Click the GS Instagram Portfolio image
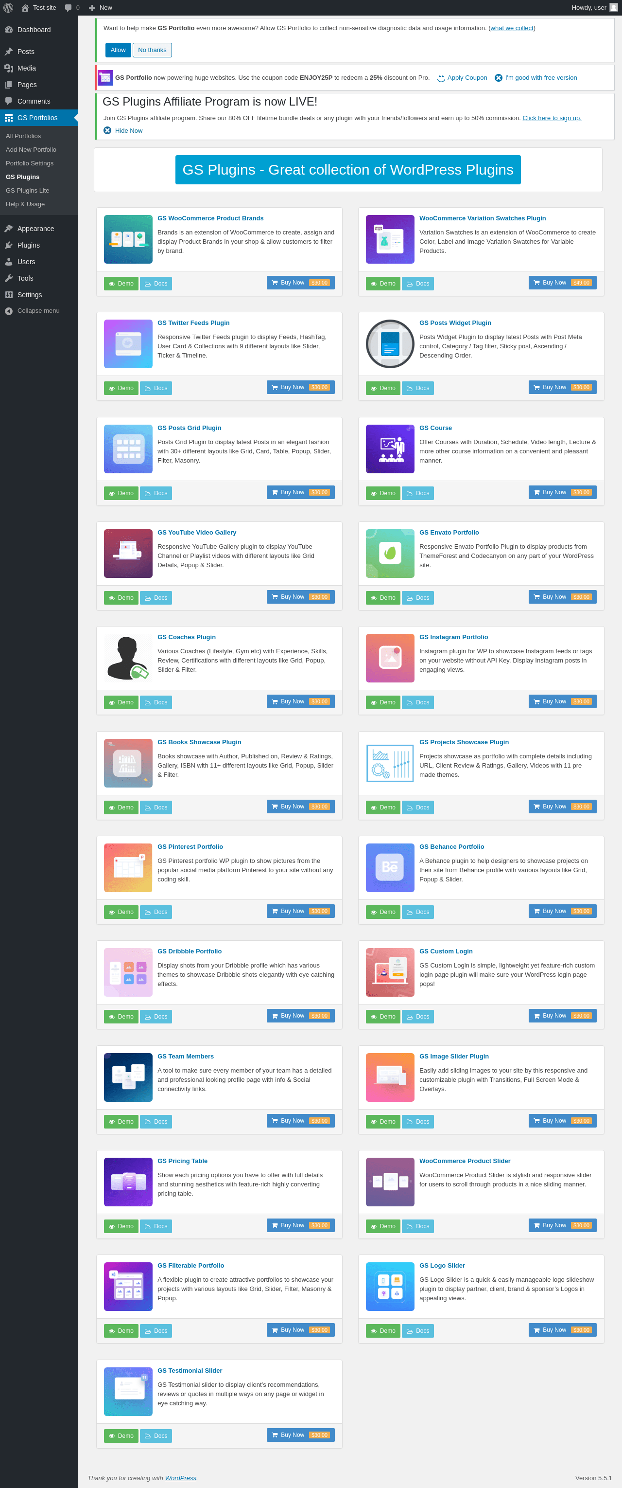The height and width of the screenshot is (1488, 622). point(390,658)
